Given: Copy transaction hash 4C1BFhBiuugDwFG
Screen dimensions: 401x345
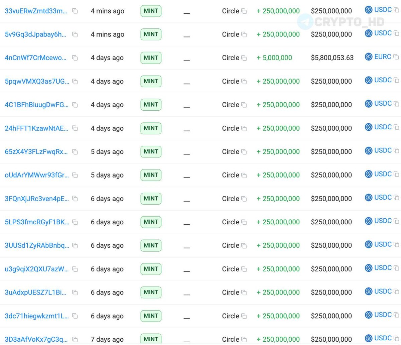Looking at the screenshot, I should 75,105.
